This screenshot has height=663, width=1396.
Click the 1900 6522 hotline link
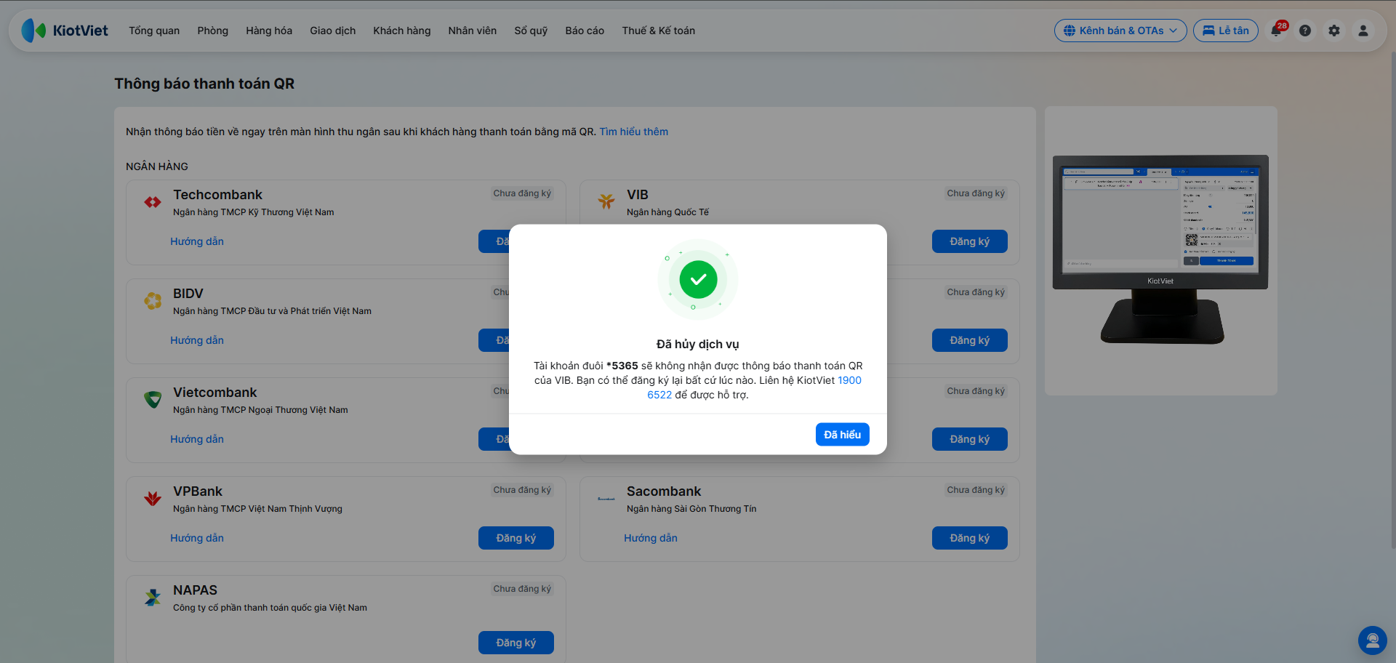pyautogui.click(x=849, y=380)
